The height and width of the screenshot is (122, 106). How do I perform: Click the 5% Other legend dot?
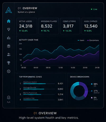coord(92,98)
